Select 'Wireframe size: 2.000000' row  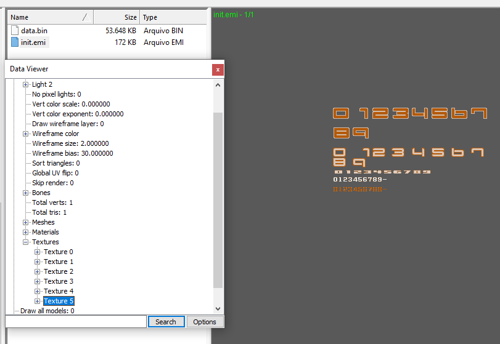pyautogui.click(x=70, y=143)
